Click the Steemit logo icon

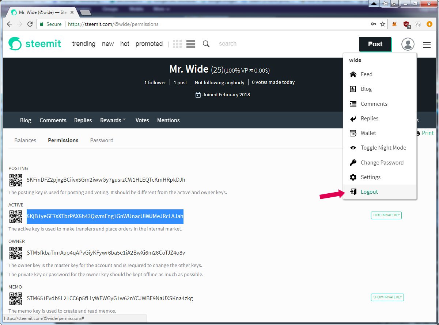tap(15, 44)
